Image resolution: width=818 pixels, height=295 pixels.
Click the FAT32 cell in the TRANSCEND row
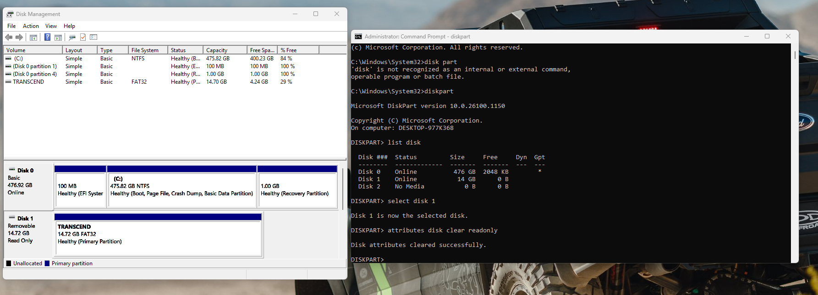pyautogui.click(x=139, y=82)
